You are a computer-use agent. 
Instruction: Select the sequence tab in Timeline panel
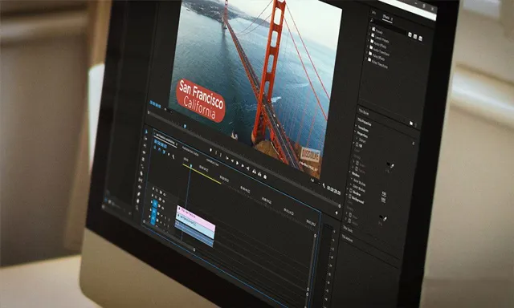165,139
